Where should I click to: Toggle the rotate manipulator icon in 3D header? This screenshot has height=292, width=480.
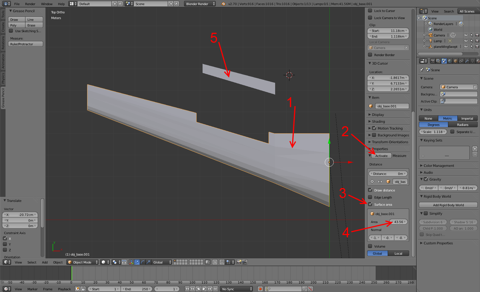(143, 262)
